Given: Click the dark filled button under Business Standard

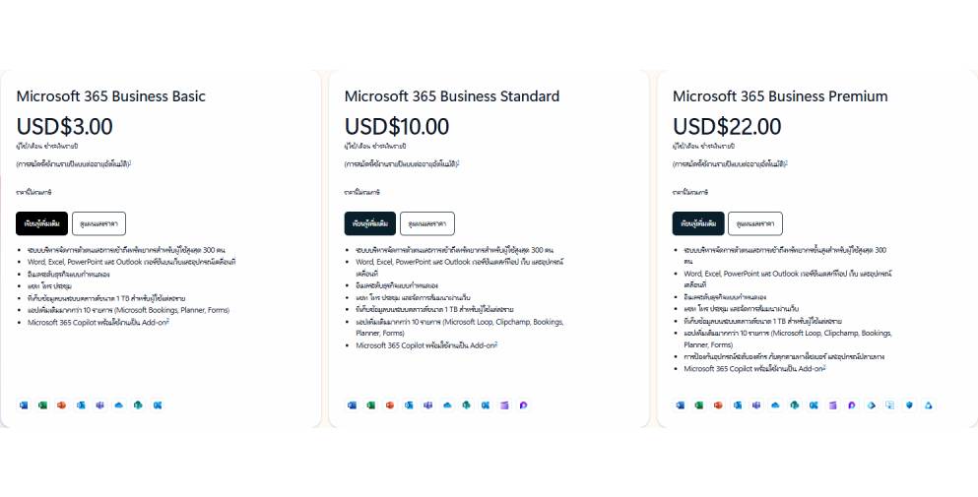Looking at the screenshot, I should coord(370,223).
